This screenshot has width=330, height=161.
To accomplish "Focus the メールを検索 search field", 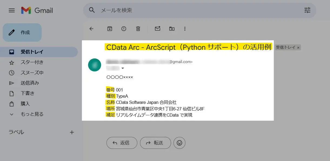I will tap(200, 10).
